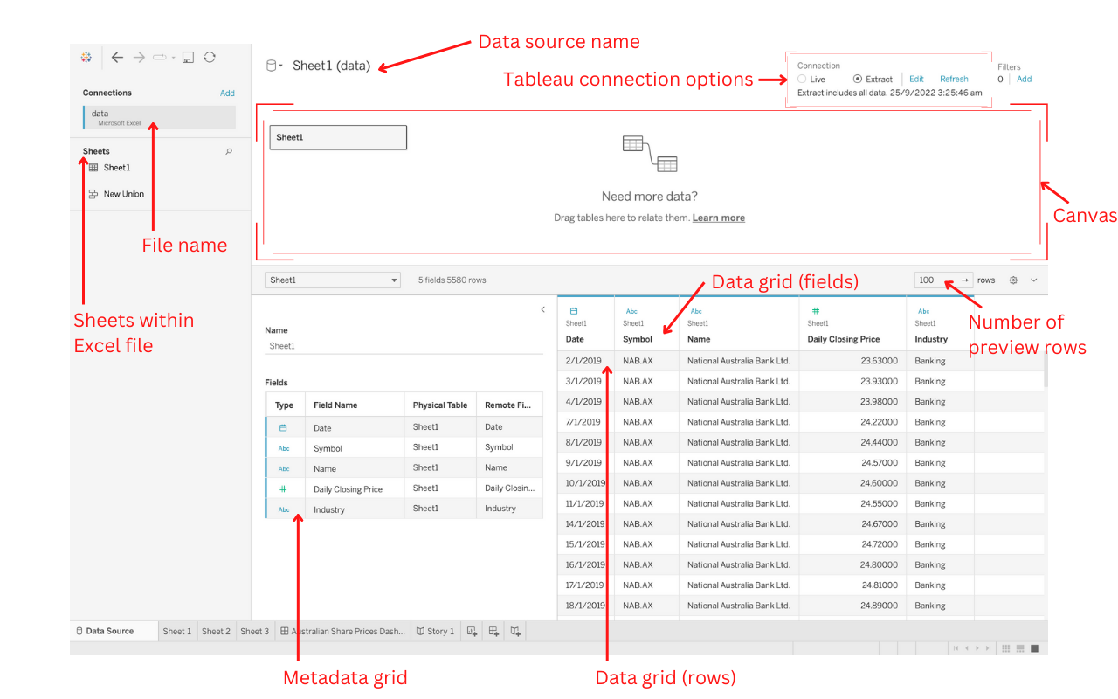Click the search icon beside Sheets
This screenshot has height=699, width=1118.
point(229,152)
